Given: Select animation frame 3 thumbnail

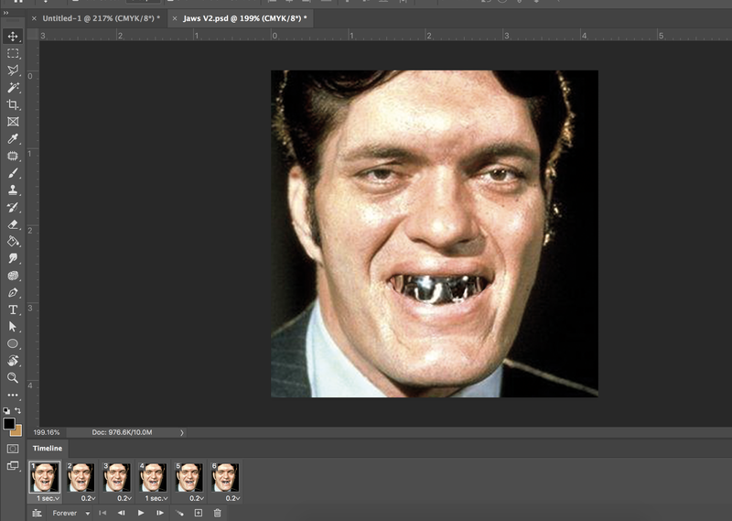Looking at the screenshot, I should click(117, 477).
